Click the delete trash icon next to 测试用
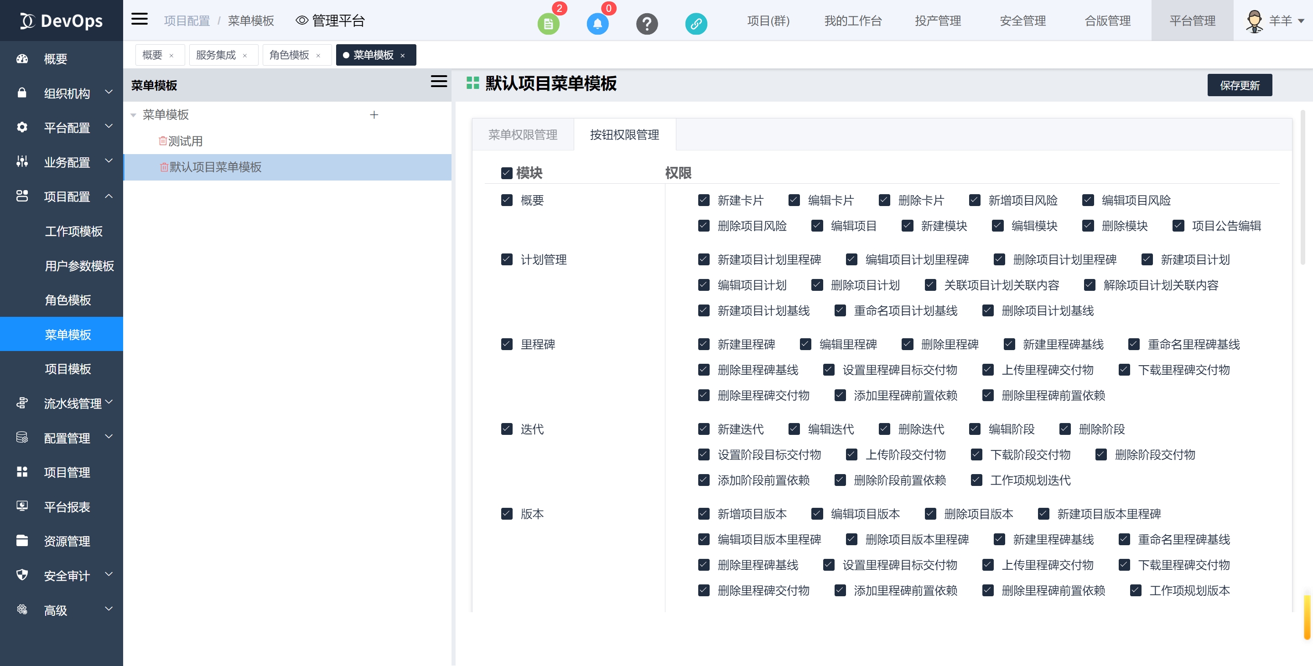The height and width of the screenshot is (666, 1313). click(163, 141)
